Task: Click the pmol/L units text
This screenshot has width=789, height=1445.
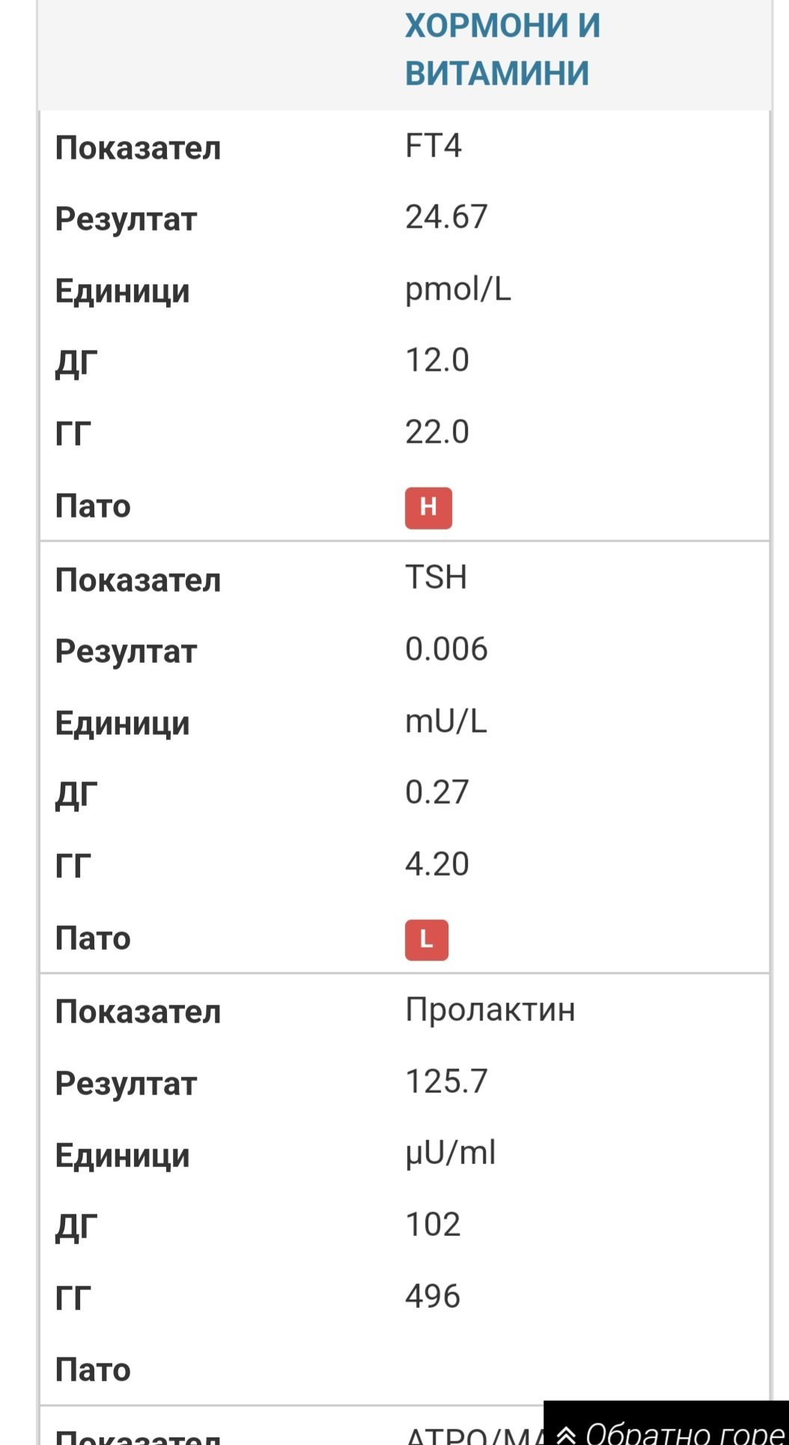Action: tap(457, 289)
